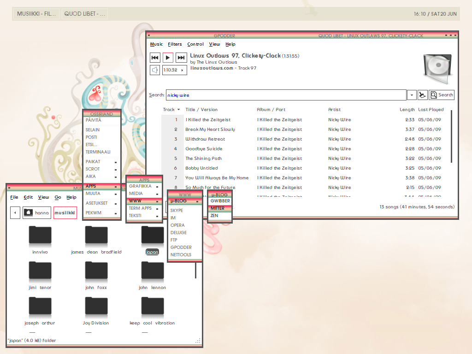
Task: Open the Music menu
Action: tap(156, 44)
